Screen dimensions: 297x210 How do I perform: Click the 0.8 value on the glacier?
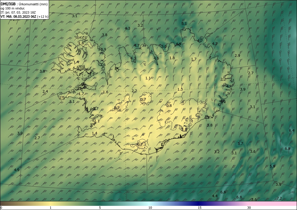pyautogui.click(x=169, y=105)
